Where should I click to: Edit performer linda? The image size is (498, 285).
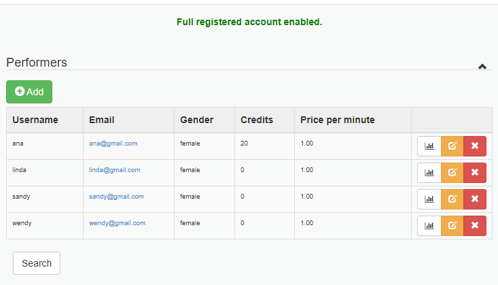[452, 173]
